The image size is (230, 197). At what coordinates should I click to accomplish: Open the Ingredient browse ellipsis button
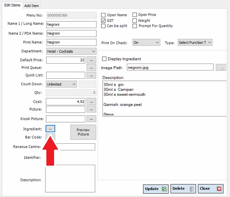click(x=50, y=129)
